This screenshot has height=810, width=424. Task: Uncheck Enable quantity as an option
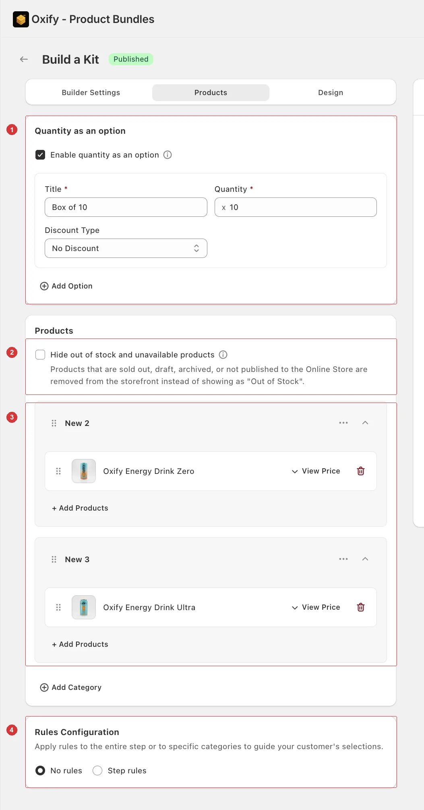(40, 155)
